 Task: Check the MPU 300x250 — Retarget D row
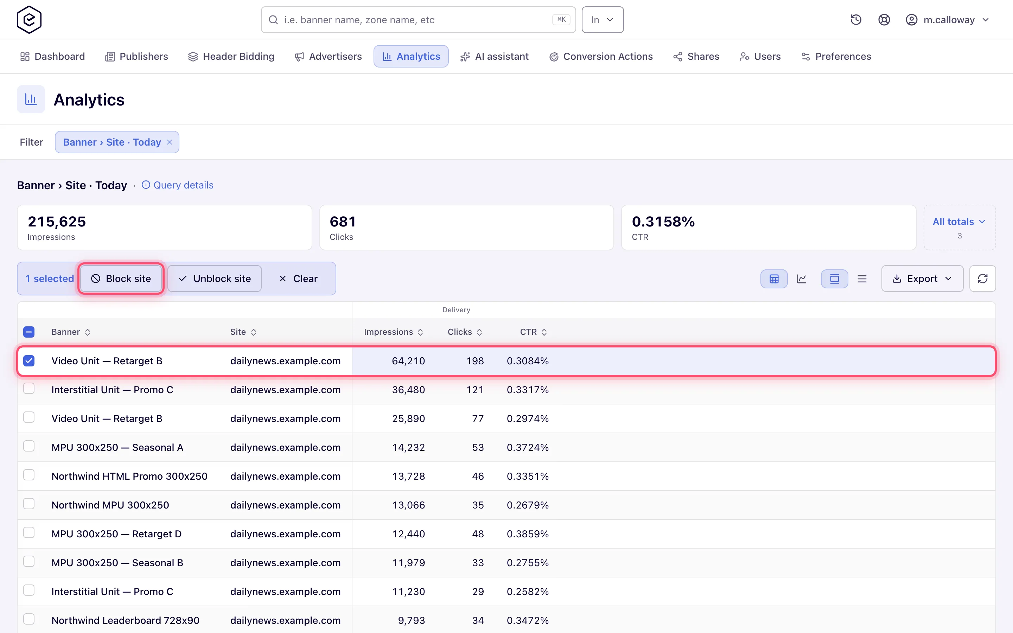pyautogui.click(x=29, y=532)
